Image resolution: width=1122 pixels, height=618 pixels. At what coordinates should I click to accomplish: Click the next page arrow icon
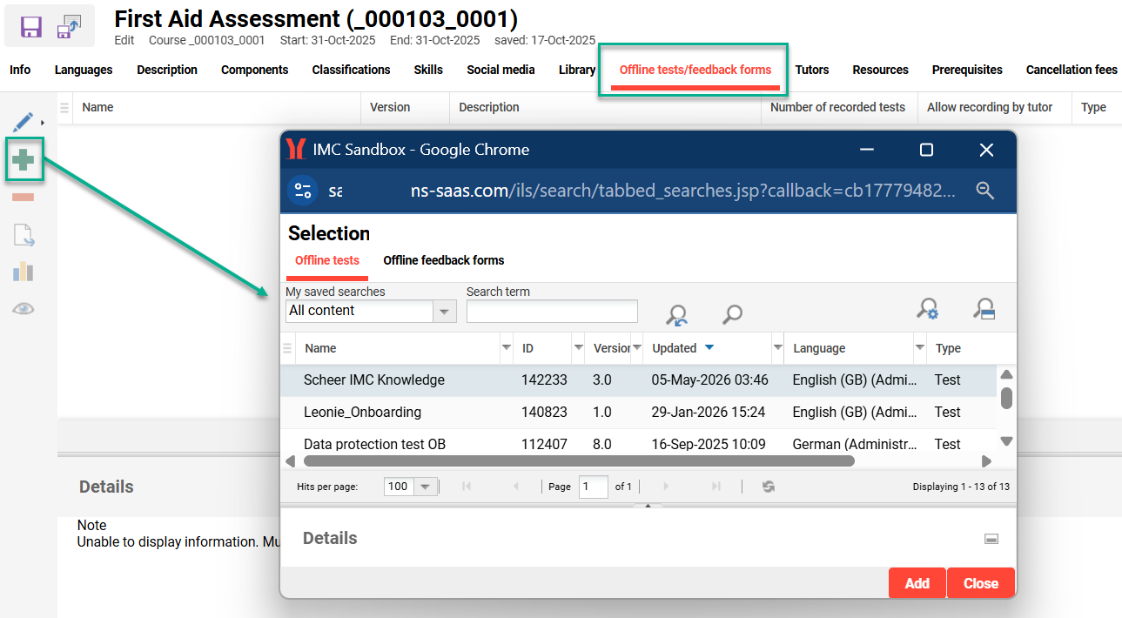tap(667, 487)
